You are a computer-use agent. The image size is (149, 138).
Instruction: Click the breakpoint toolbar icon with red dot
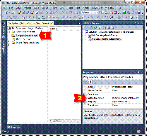pyautogui.click(x=131, y=17)
